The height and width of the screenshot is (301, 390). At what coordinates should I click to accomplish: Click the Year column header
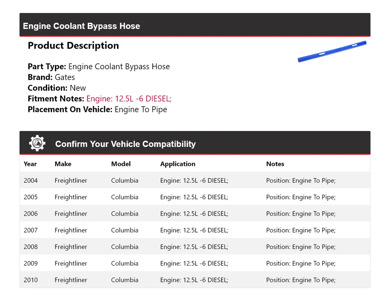[x=30, y=164]
